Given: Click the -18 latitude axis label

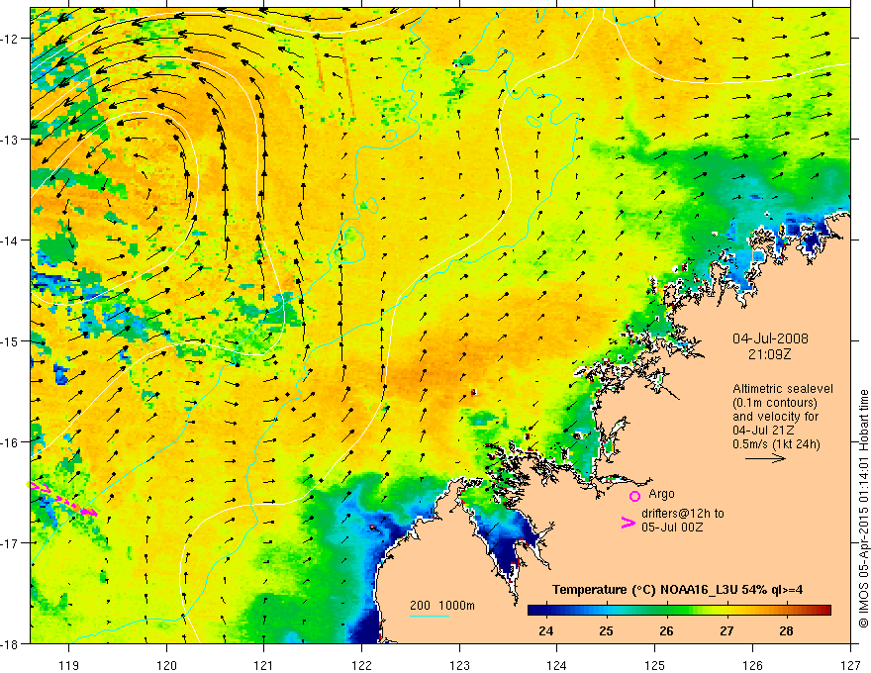Looking at the screenshot, I should [x=11, y=643].
